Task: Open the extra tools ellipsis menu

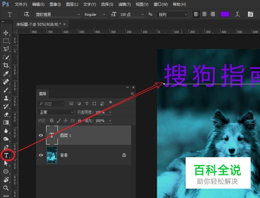Action: pyautogui.click(x=6, y=196)
